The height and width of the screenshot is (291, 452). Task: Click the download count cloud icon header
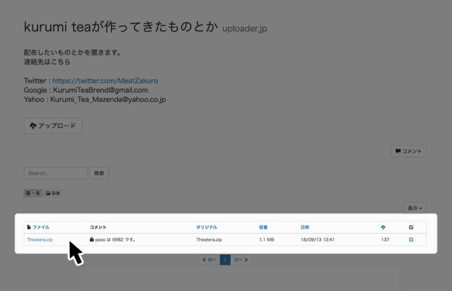[384, 227]
